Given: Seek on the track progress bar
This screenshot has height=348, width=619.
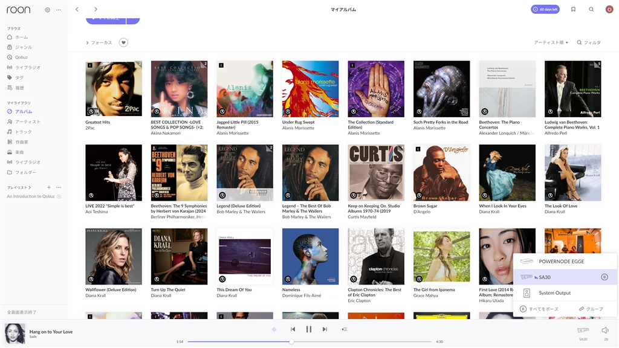Looking at the screenshot, I should [309, 342].
